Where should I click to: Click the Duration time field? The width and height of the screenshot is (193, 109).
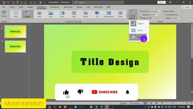tap(154, 15)
